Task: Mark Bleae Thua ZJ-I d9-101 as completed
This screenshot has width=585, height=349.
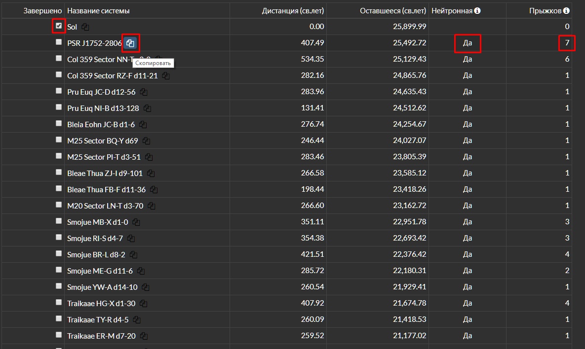Action: [x=59, y=172]
